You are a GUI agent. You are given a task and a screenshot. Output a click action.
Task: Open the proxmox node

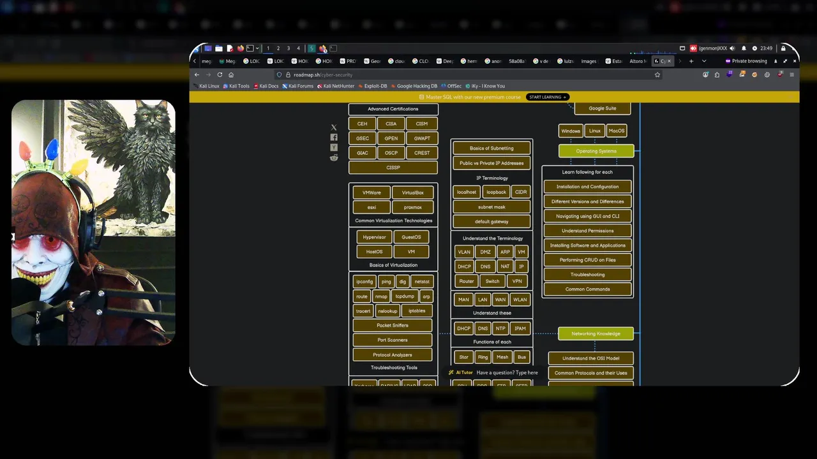(x=412, y=207)
